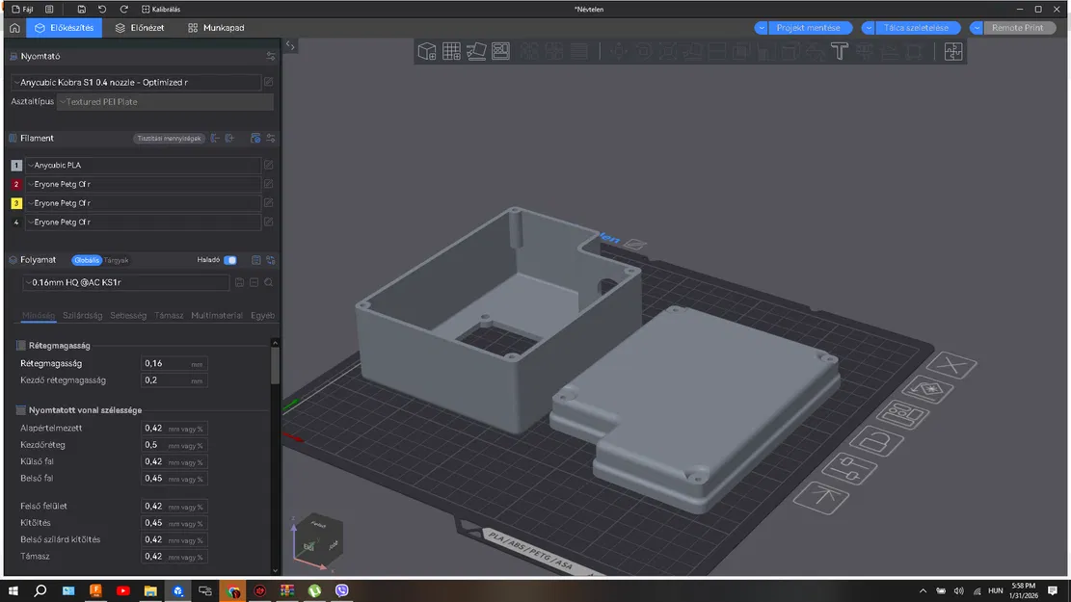Click the undo arrow icon

coord(103,9)
